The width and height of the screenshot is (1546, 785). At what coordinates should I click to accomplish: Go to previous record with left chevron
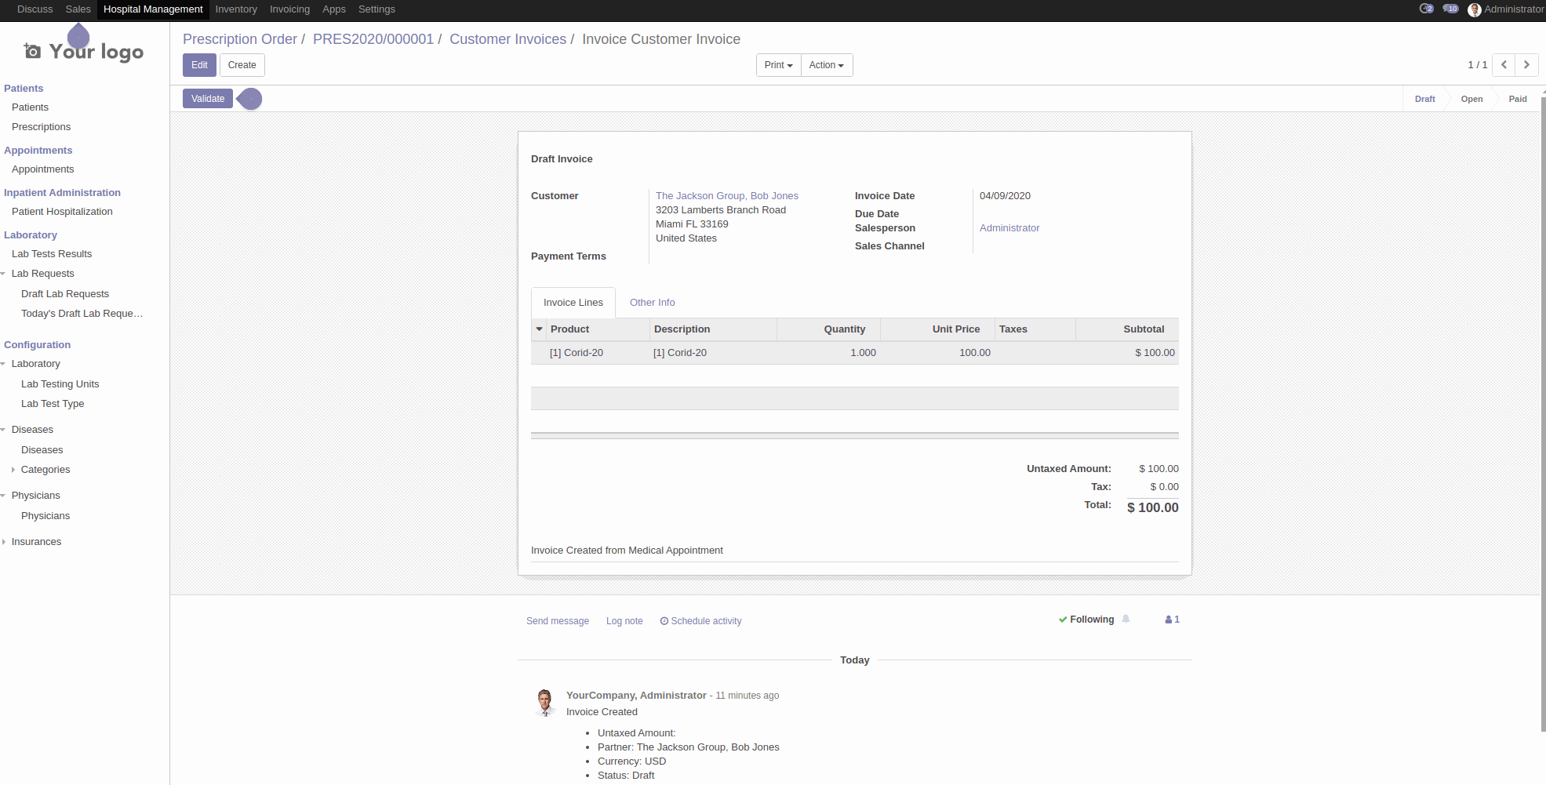tap(1504, 65)
